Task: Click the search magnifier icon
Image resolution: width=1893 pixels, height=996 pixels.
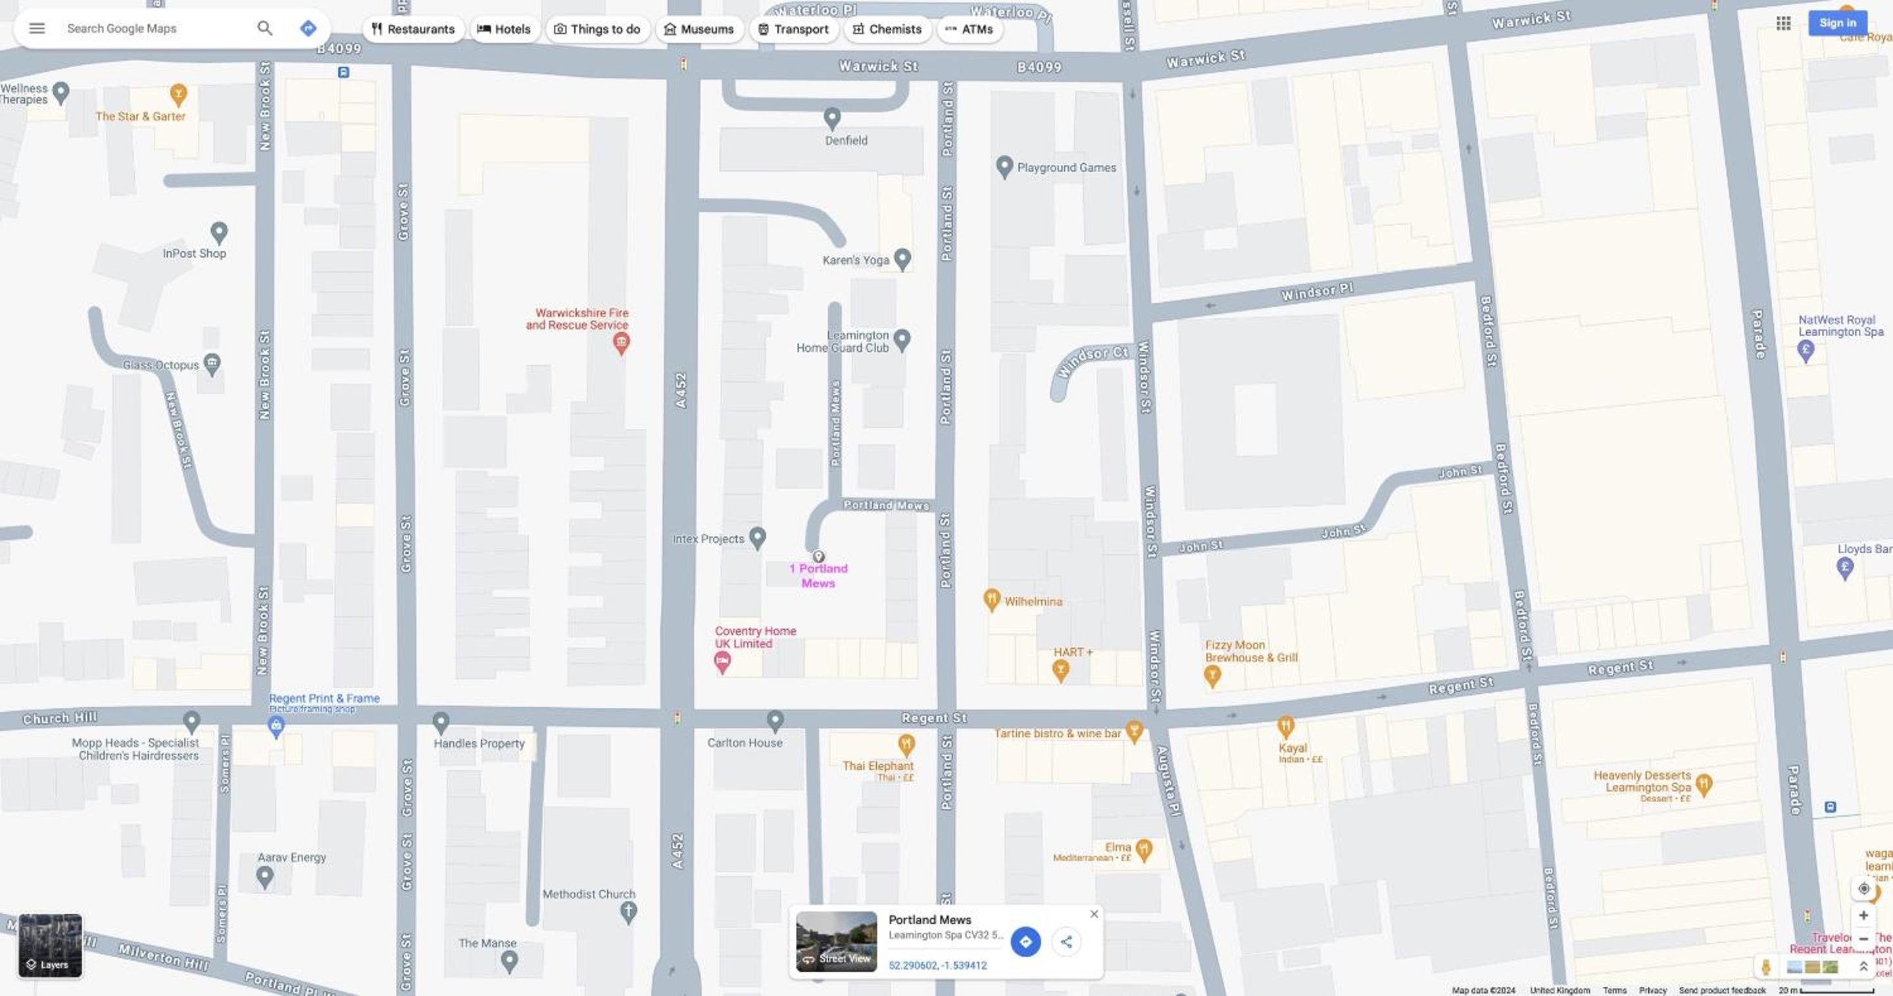Action: coord(264,29)
